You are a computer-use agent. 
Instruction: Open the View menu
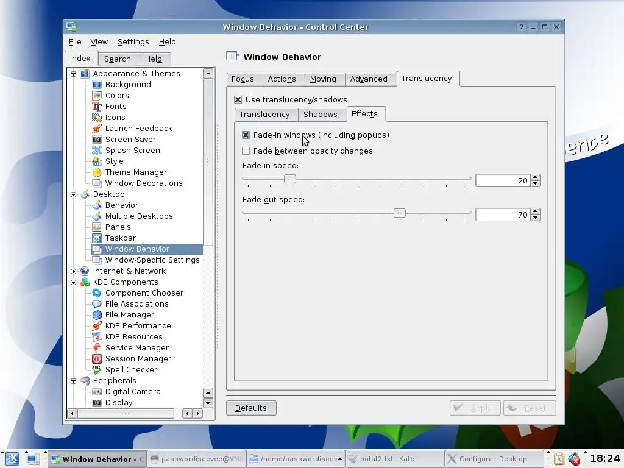[99, 42]
